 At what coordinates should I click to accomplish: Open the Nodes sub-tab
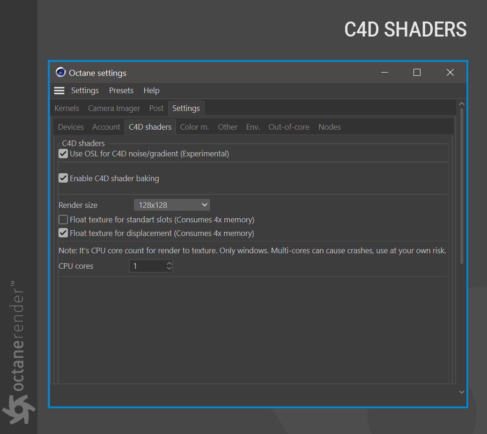tap(330, 127)
